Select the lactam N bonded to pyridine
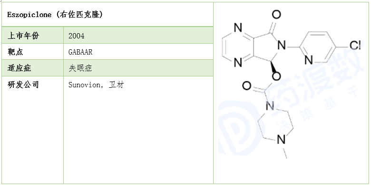 [x=282, y=45]
